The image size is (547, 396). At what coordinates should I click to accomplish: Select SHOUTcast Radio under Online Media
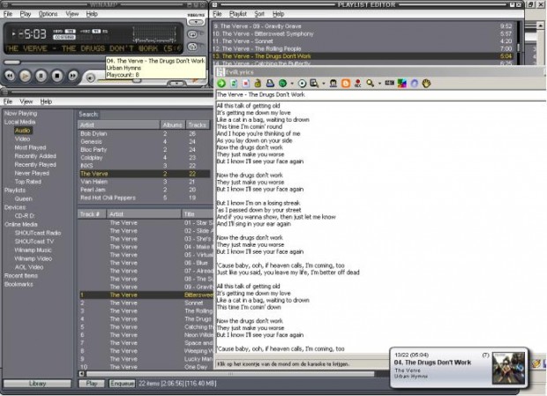point(38,233)
